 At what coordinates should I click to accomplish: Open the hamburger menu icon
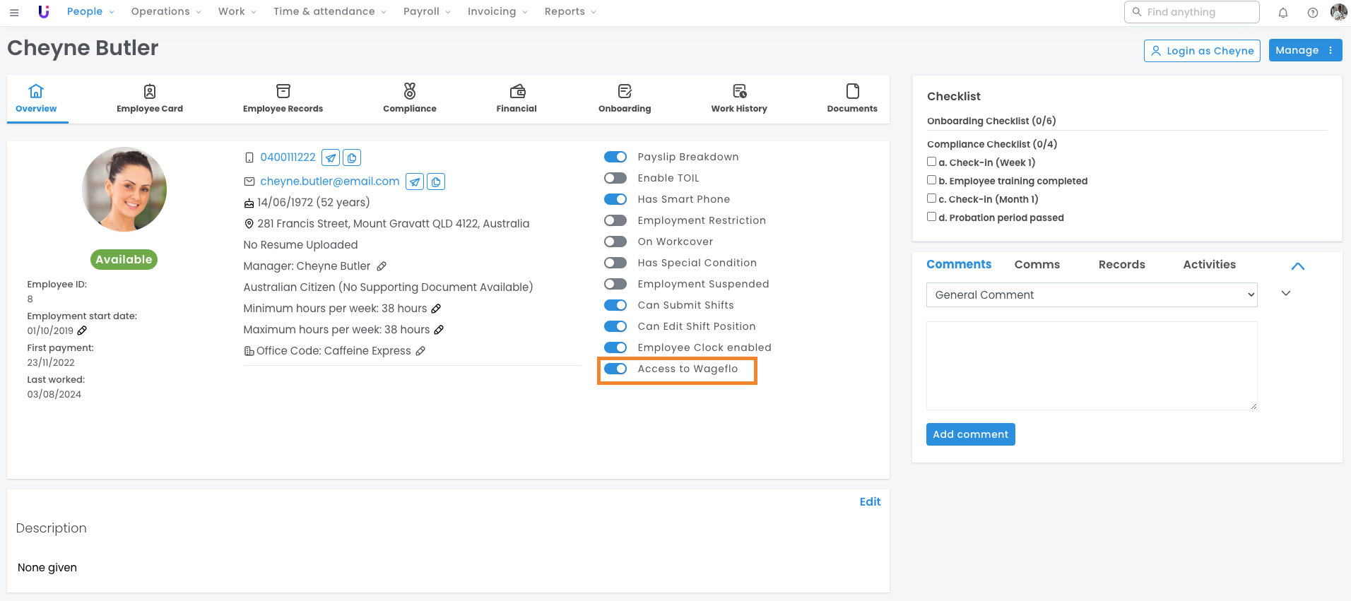[14, 12]
